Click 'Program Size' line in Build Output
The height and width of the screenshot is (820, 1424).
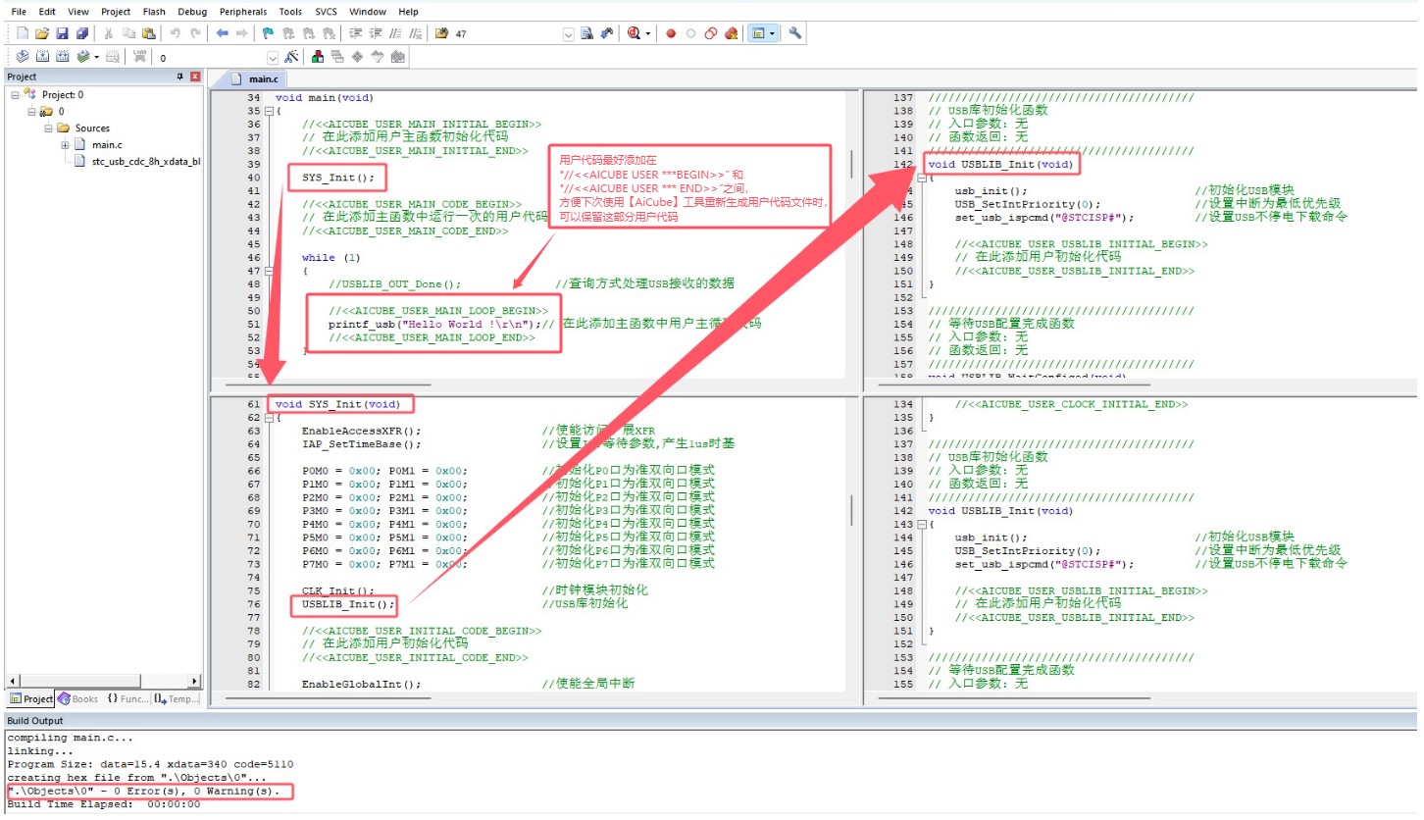click(150, 764)
